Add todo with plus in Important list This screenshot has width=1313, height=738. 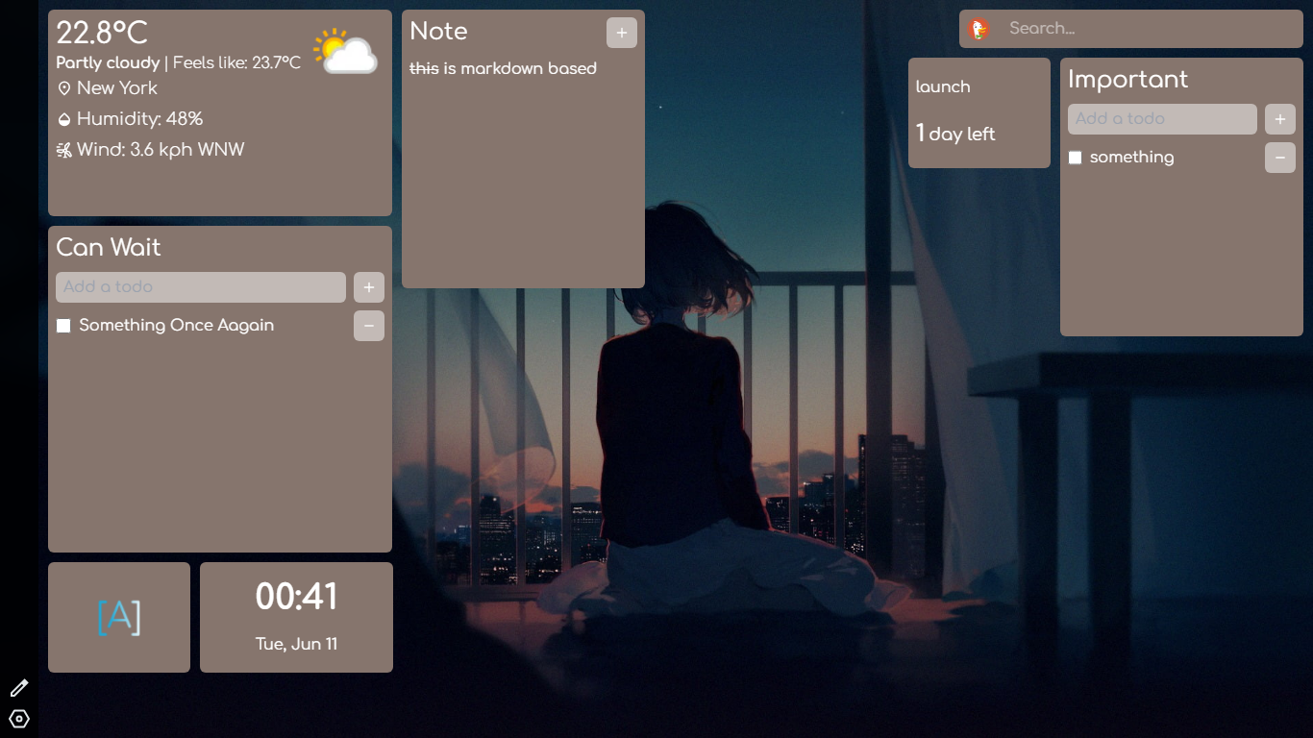point(1279,119)
